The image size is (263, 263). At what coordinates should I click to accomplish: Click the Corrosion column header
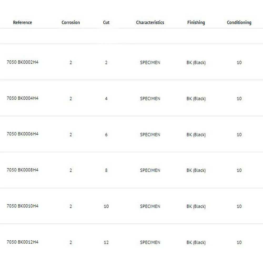70,23
